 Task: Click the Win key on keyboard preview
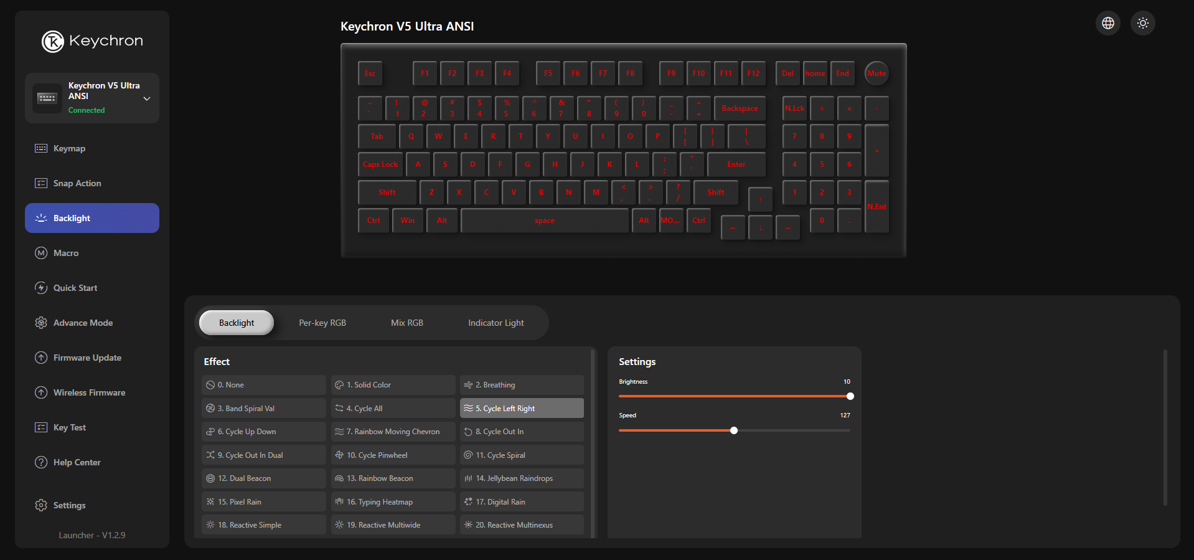tap(408, 221)
